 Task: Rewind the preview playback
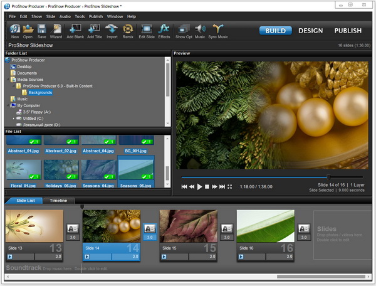192,187
